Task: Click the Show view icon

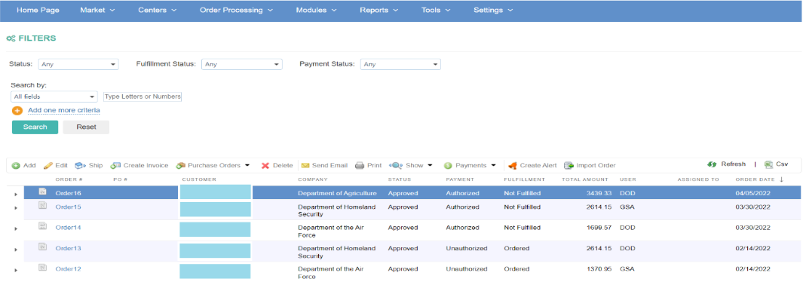Action: coord(395,165)
